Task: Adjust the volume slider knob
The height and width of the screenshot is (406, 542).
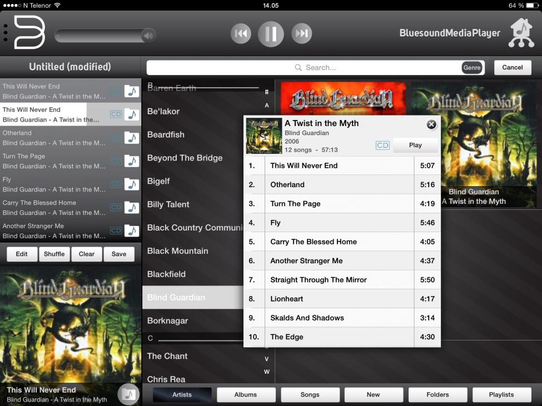Action: click(x=148, y=35)
